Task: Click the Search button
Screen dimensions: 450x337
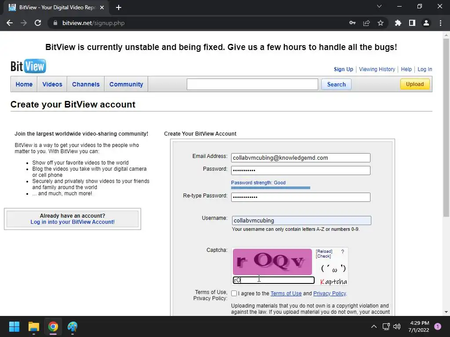Action: 336,84
